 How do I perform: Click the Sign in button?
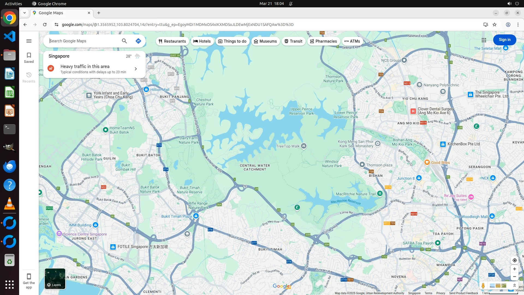[504, 40]
